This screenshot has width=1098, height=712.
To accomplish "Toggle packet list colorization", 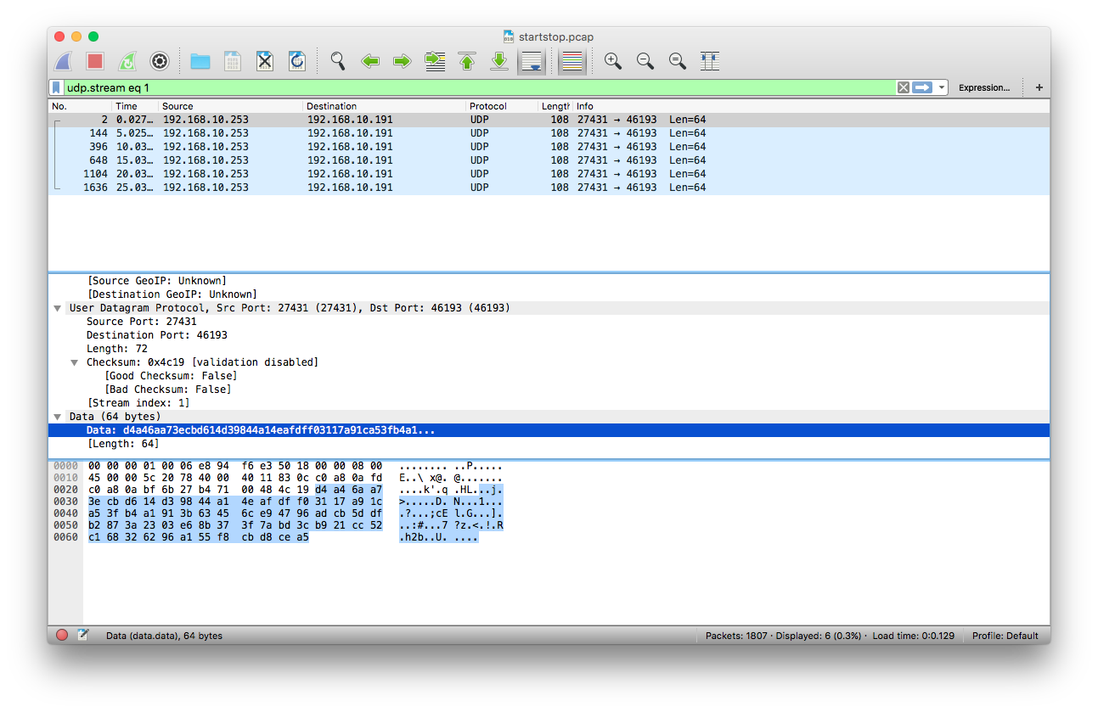I will click(572, 61).
